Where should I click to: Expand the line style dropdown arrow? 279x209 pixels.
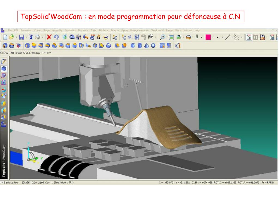tap(232, 37)
